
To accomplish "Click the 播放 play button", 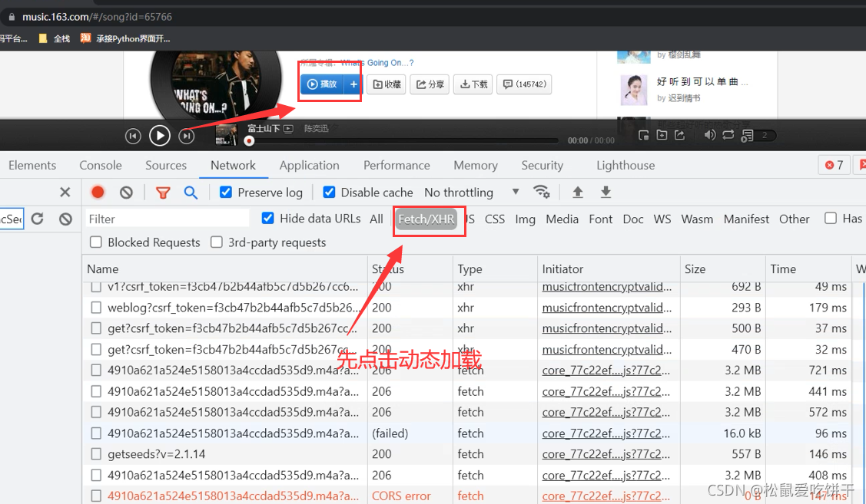I will [323, 84].
